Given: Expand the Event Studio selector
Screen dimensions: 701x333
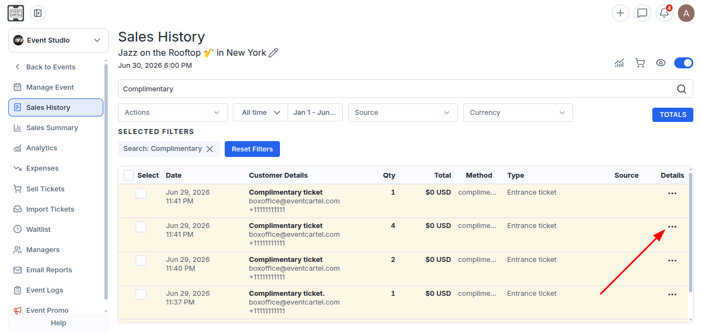Looking at the screenshot, I should click(59, 40).
